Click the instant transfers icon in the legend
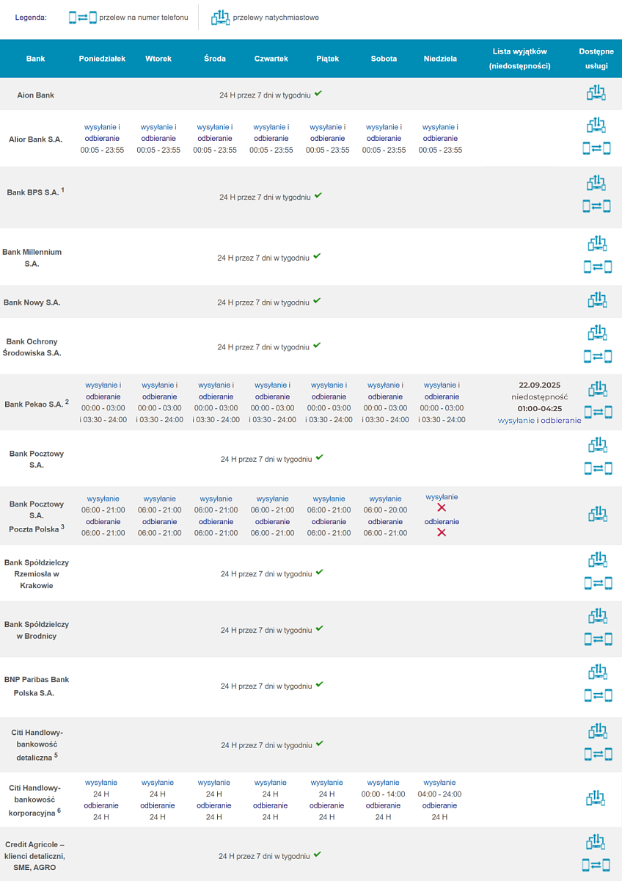Image resolution: width=622 pixels, height=881 pixels. (221, 17)
